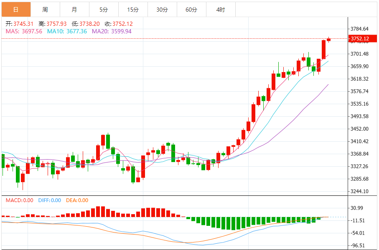The width and height of the screenshot is (379, 250).
Task: Switch to the 4时 interval tab
Action: (x=221, y=9)
